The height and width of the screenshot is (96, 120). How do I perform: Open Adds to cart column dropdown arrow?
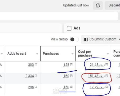[37, 54]
